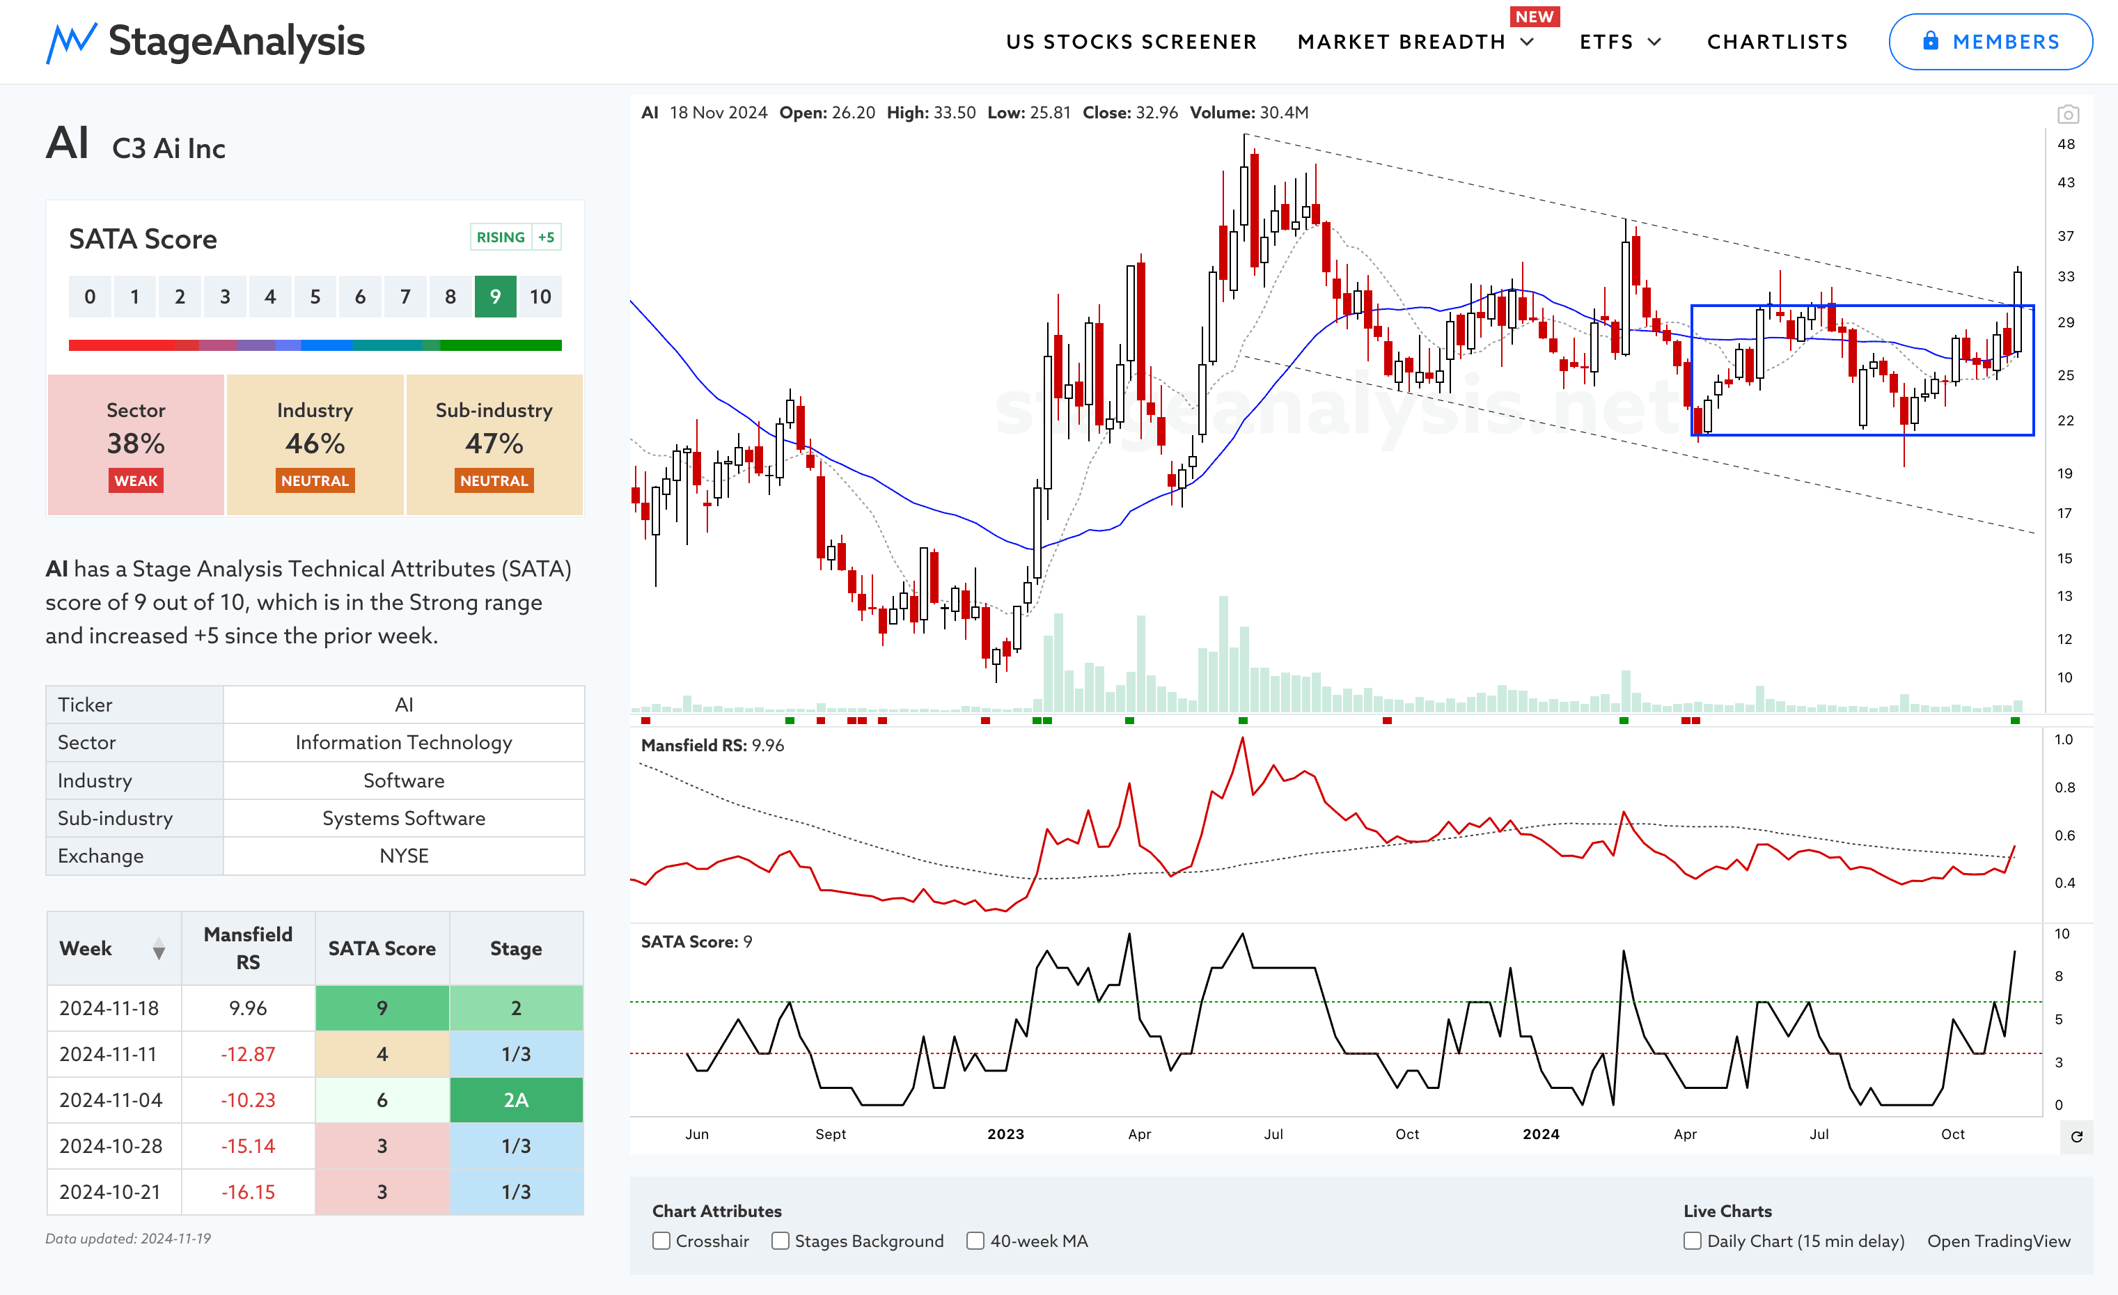The width and height of the screenshot is (2118, 1295).
Task: Click the StageAnalysis logo icon
Action: [x=71, y=42]
